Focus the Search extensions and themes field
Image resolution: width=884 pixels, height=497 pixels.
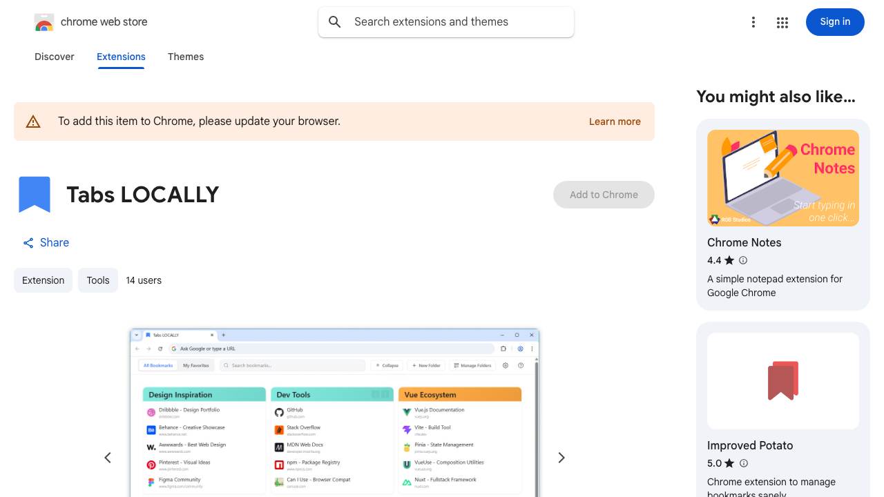(x=446, y=22)
